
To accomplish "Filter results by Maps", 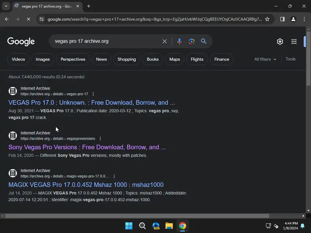I will pyautogui.click(x=175, y=59).
